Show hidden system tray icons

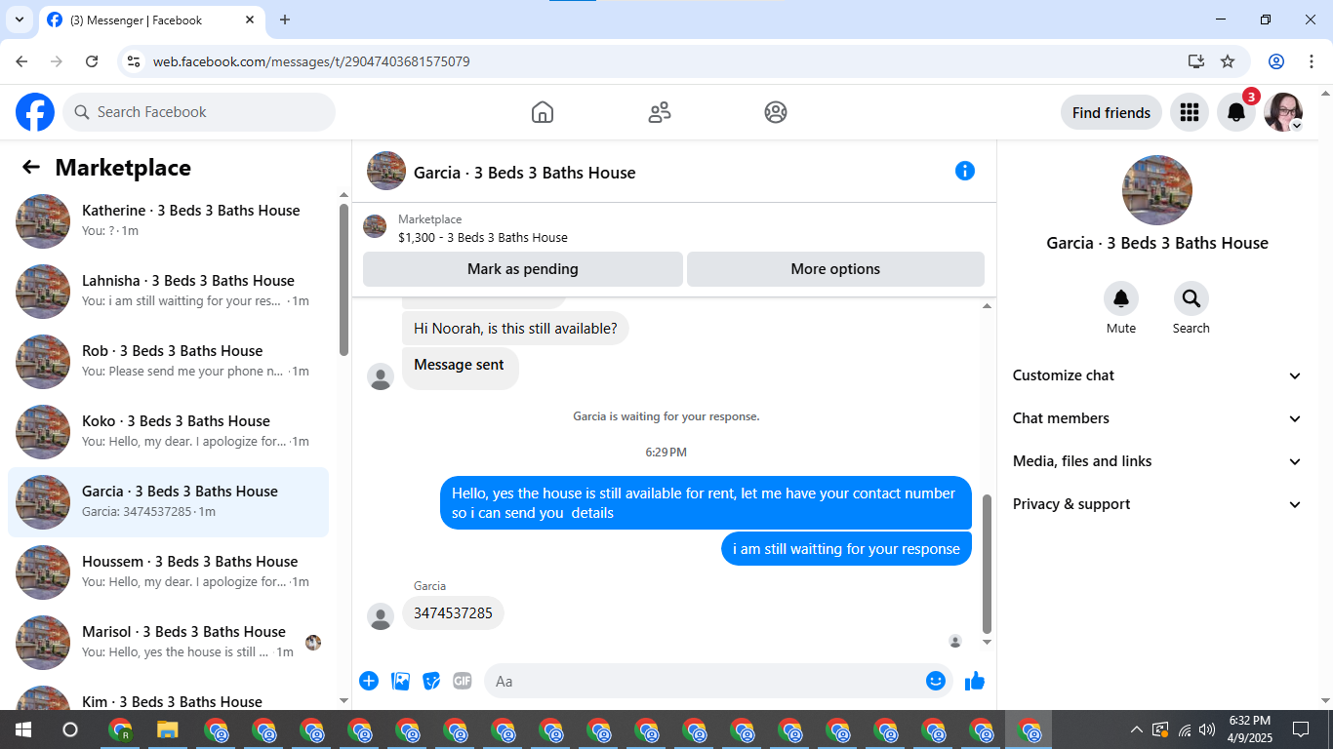pyautogui.click(x=1136, y=729)
